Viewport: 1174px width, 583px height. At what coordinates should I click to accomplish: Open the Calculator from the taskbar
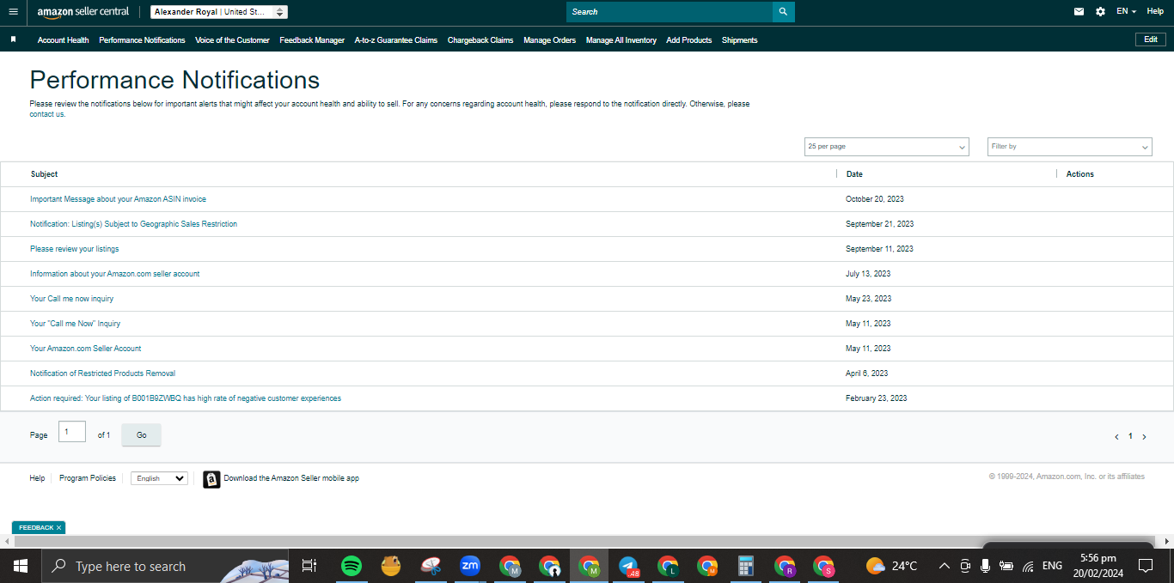pyautogui.click(x=746, y=566)
